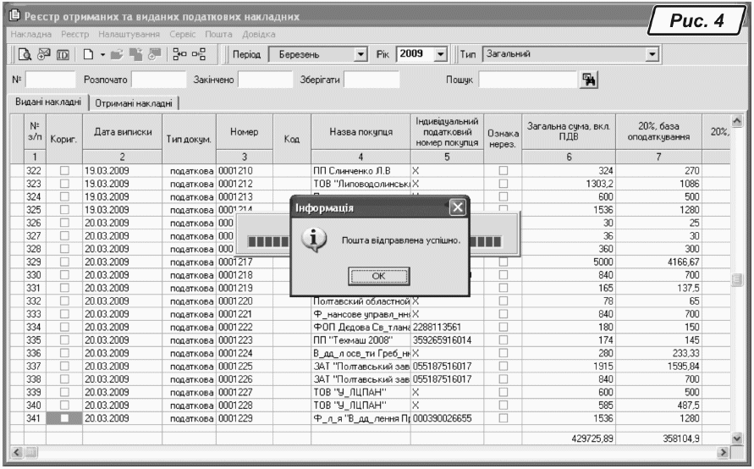Image resolution: width=754 pixels, height=469 pixels.
Task: Create a new document with blank page icon
Action: point(88,56)
